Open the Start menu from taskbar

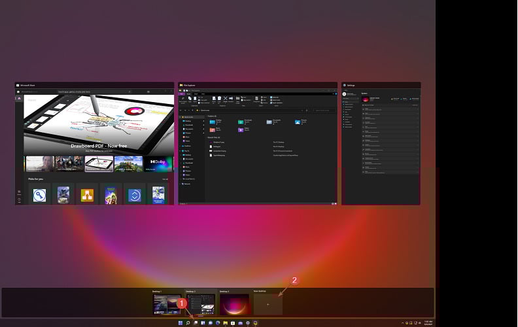pyautogui.click(x=181, y=323)
